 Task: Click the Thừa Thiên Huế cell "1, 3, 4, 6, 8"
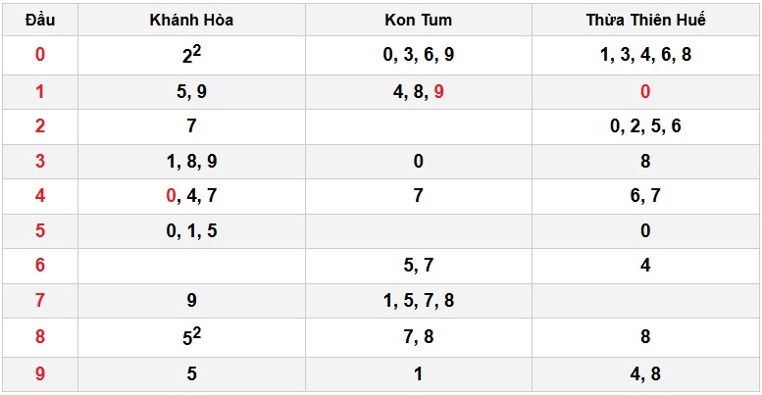tap(645, 55)
